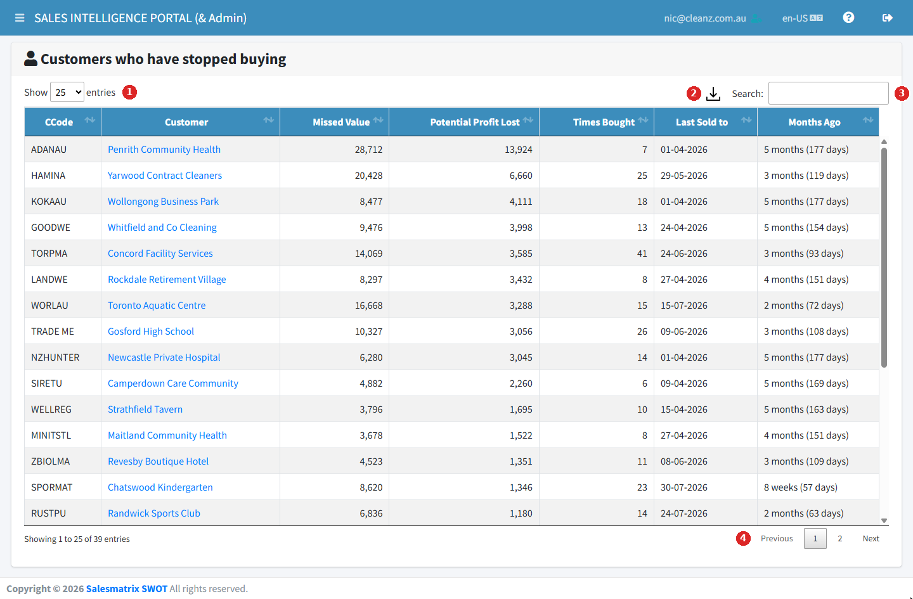Open the help question mark icon
The height and width of the screenshot is (599, 913).
(848, 18)
